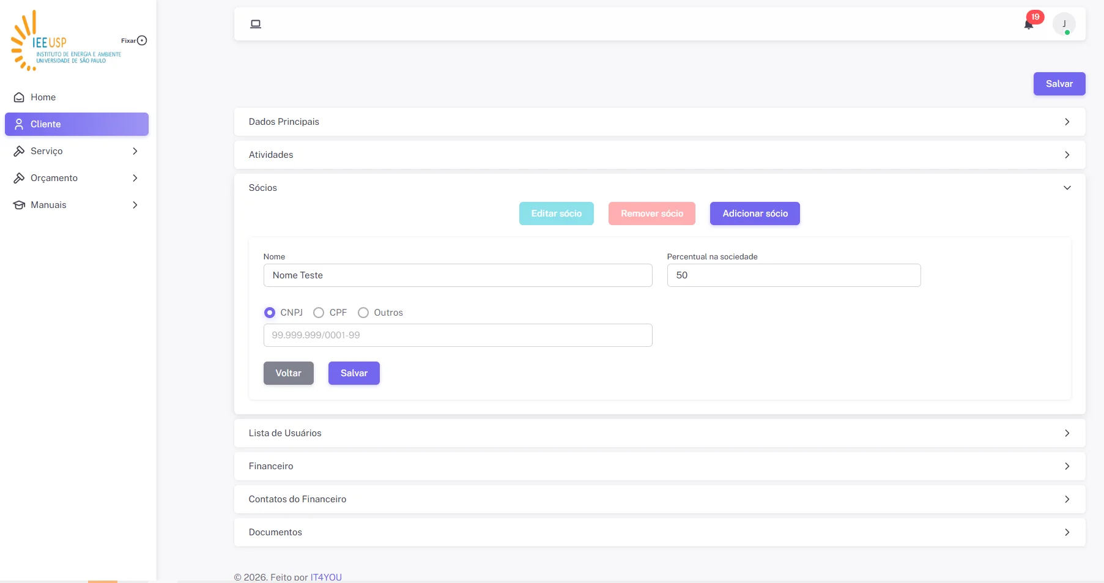Viewport: 1104px width, 583px height.
Task: Expand the Atividades section chevron
Action: [x=1067, y=155]
